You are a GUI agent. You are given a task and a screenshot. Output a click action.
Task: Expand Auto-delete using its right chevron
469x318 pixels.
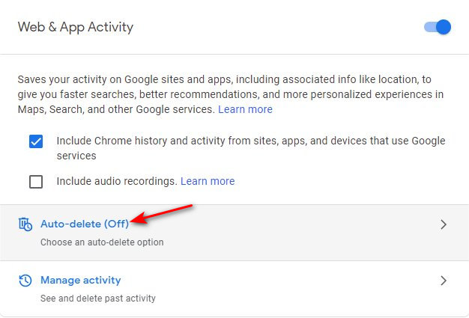[x=444, y=224]
